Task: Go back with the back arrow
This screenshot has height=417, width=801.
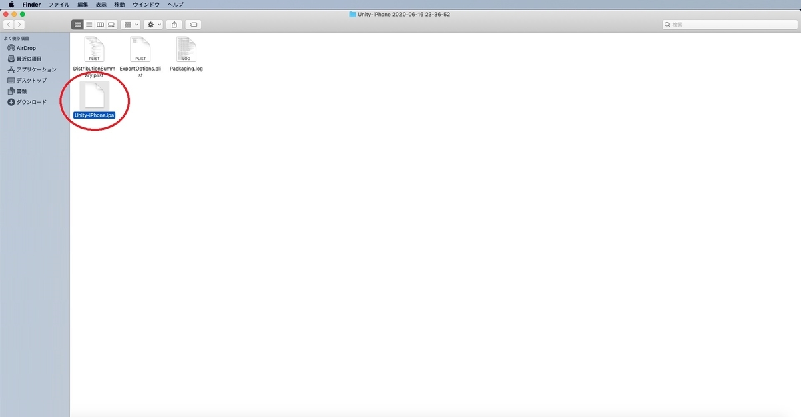Action: tap(9, 25)
